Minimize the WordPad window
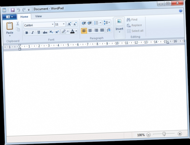 [x=161, y=4]
